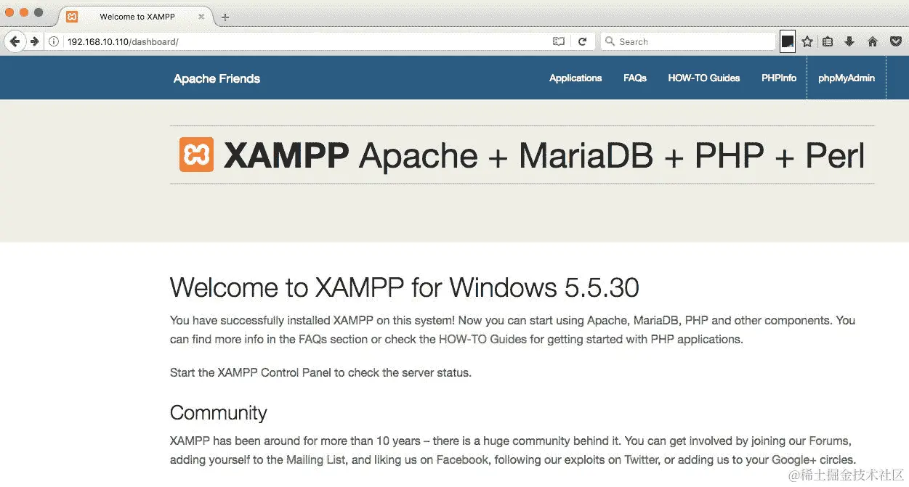This screenshot has height=487, width=909.
Task: Open PHPInfo in the navigation bar
Action: (x=779, y=78)
